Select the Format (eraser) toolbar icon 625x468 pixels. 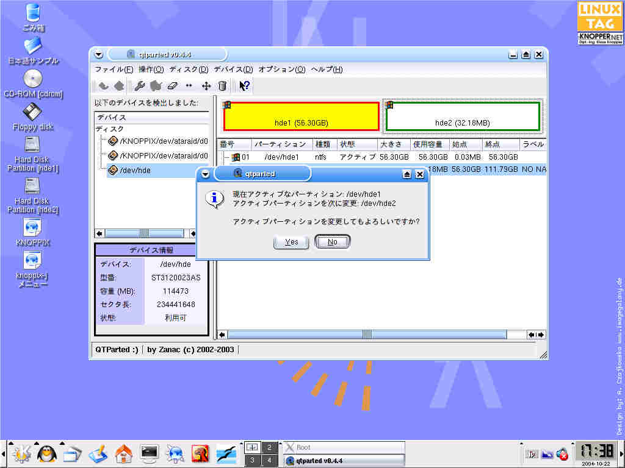pos(172,85)
